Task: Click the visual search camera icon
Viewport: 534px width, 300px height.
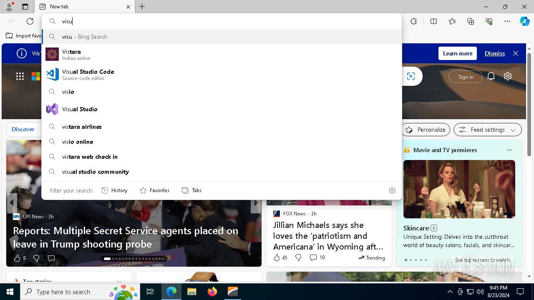Action: point(411,76)
